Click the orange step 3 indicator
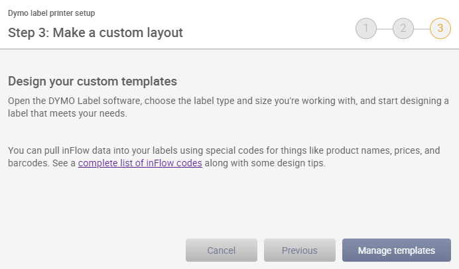459x269 pixels. 440,28
